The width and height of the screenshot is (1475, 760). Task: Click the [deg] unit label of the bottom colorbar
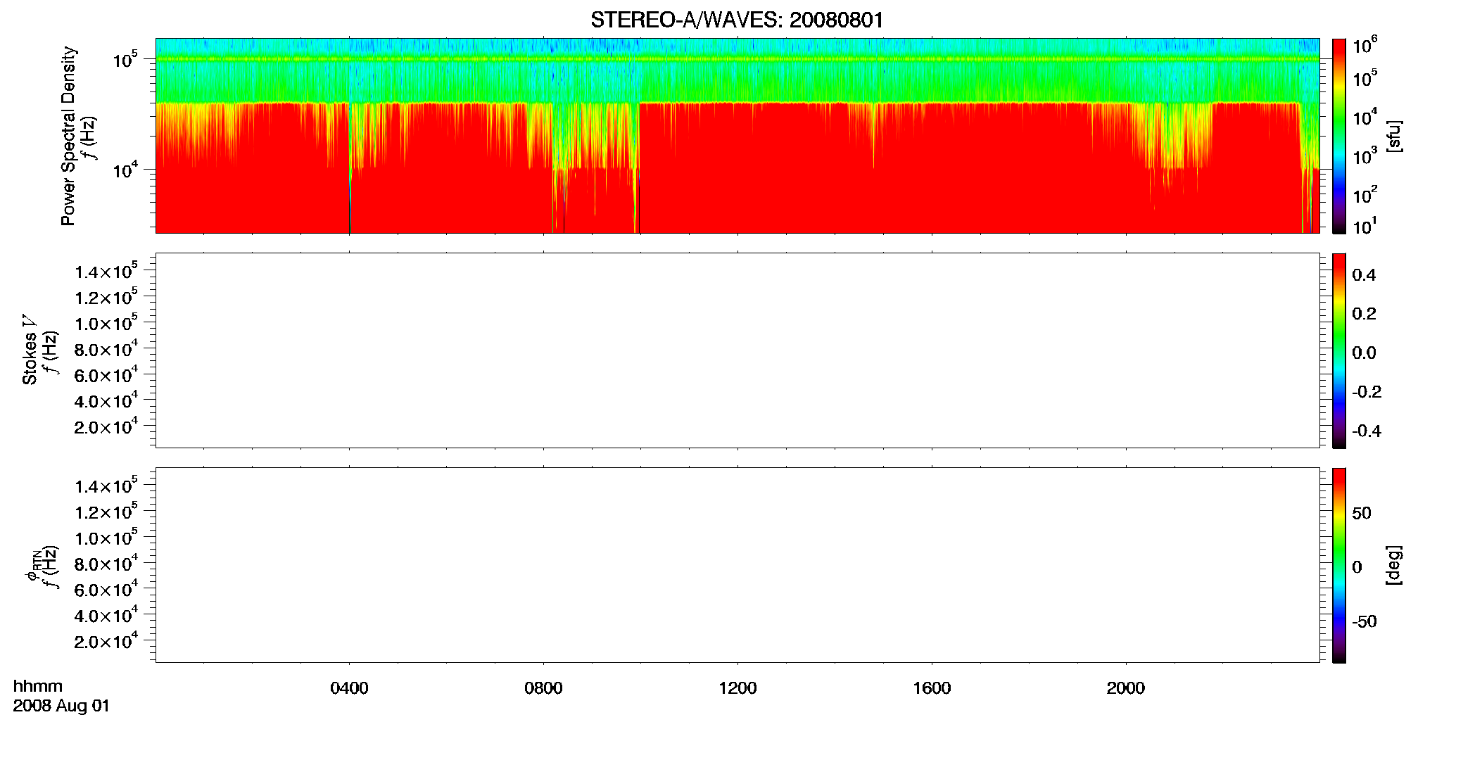click(1394, 565)
